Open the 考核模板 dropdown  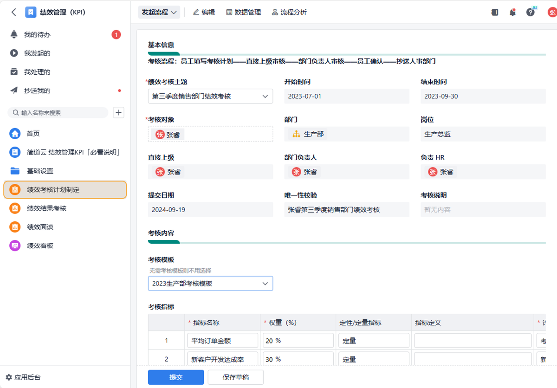(x=210, y=284)
